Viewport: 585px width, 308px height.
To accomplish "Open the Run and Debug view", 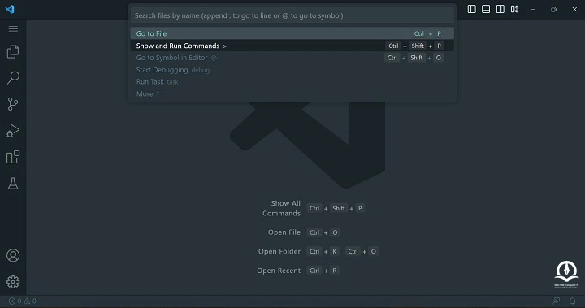I will (x=13, y=131).
